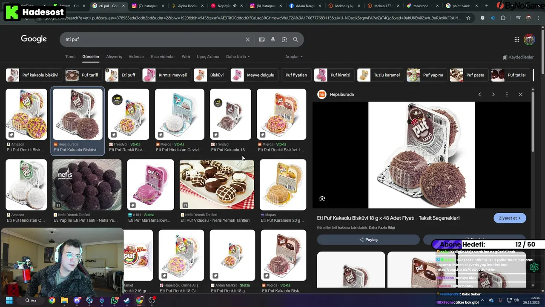Image resolution: width=545 pixels, height=307 pixels.
Task: Start a voice search with the microphone
Action: pos(273,39)
